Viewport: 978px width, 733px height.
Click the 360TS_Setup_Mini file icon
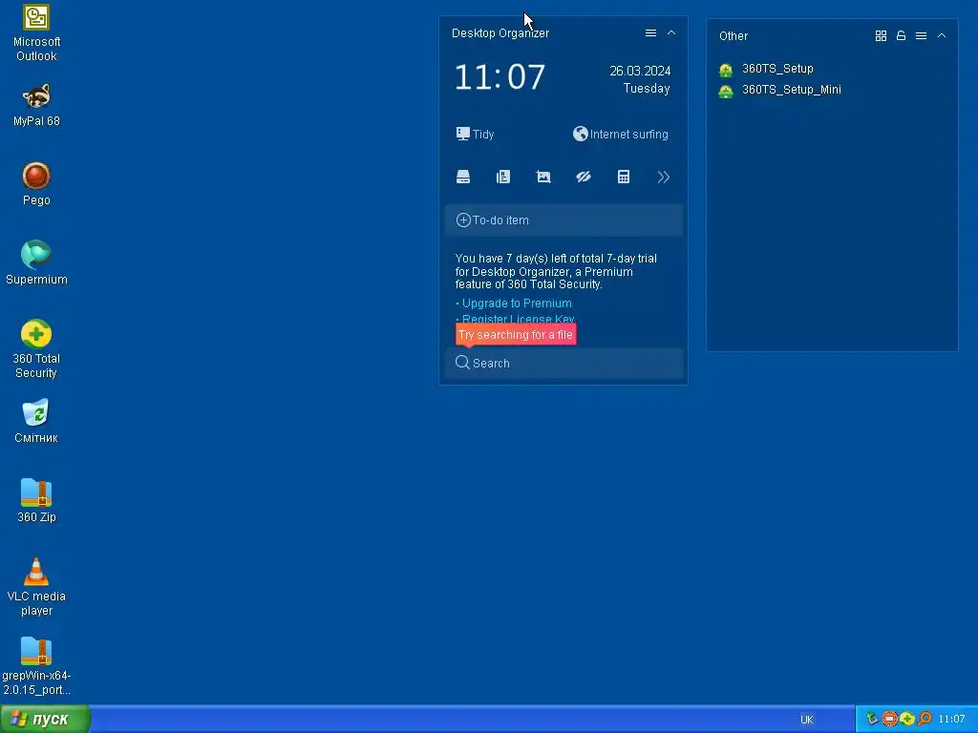pos(726,91)
